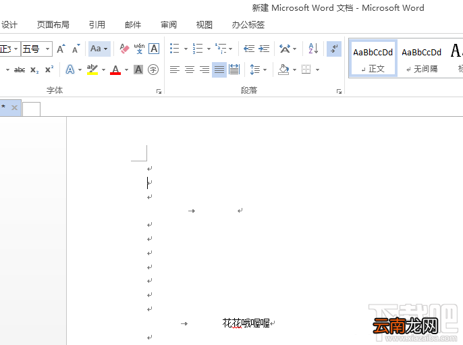Viewport: 463px width, 345px height.
Task: Insert enclosed character icon
Action: pyautogui.click(x=153, y=70)
